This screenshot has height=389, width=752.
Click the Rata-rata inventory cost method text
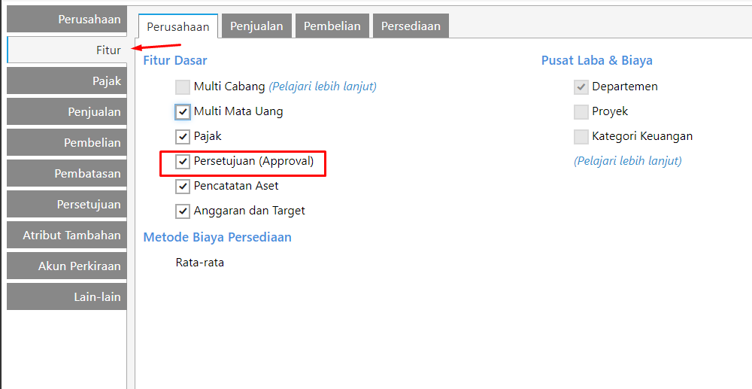200,263
